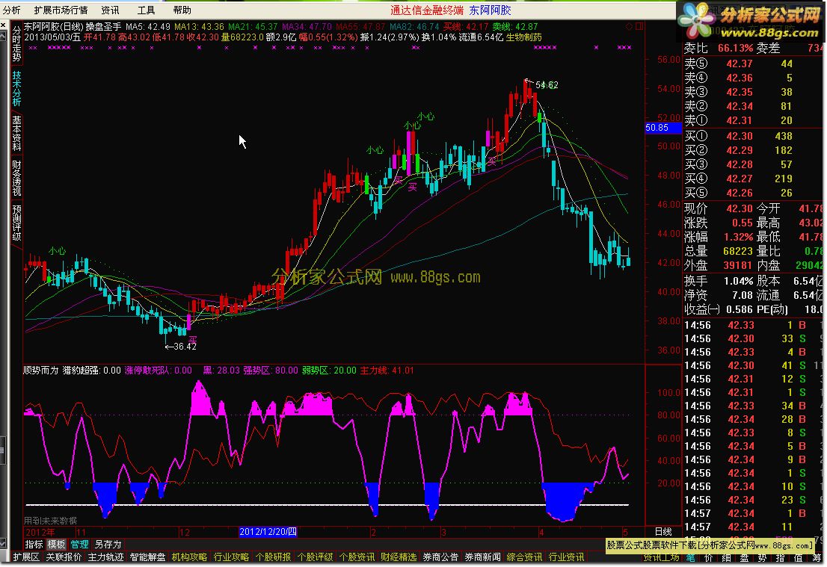Switch to the 技术分析 side tab
The height and width of the screenshot is (567, 827).
click(x=17, y=89)
